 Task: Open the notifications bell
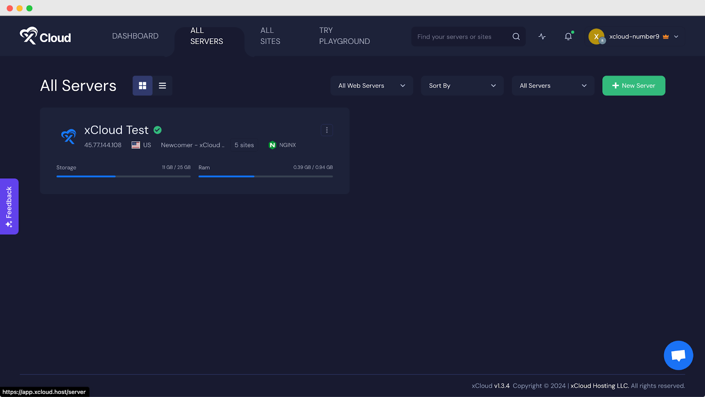coord(568,37)
